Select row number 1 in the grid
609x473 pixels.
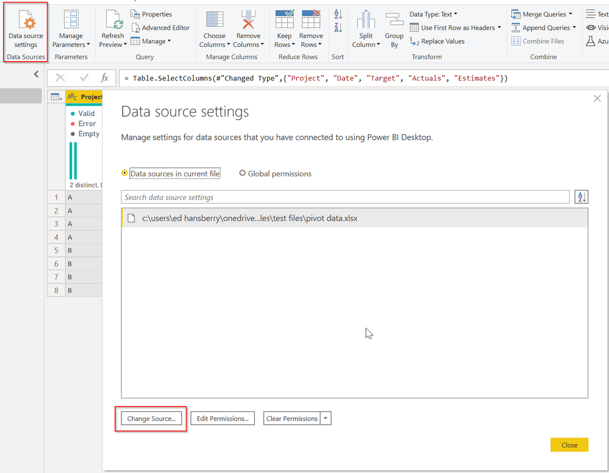56,197
